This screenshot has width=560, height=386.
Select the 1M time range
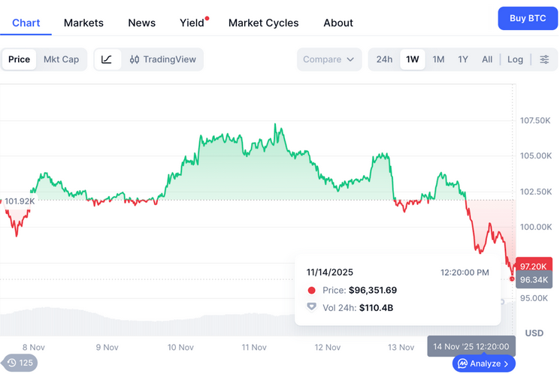(438, 59)
